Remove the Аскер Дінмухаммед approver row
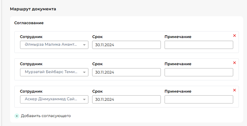The image size is (247, 126). pyautogui.click(x=234, y=90)
